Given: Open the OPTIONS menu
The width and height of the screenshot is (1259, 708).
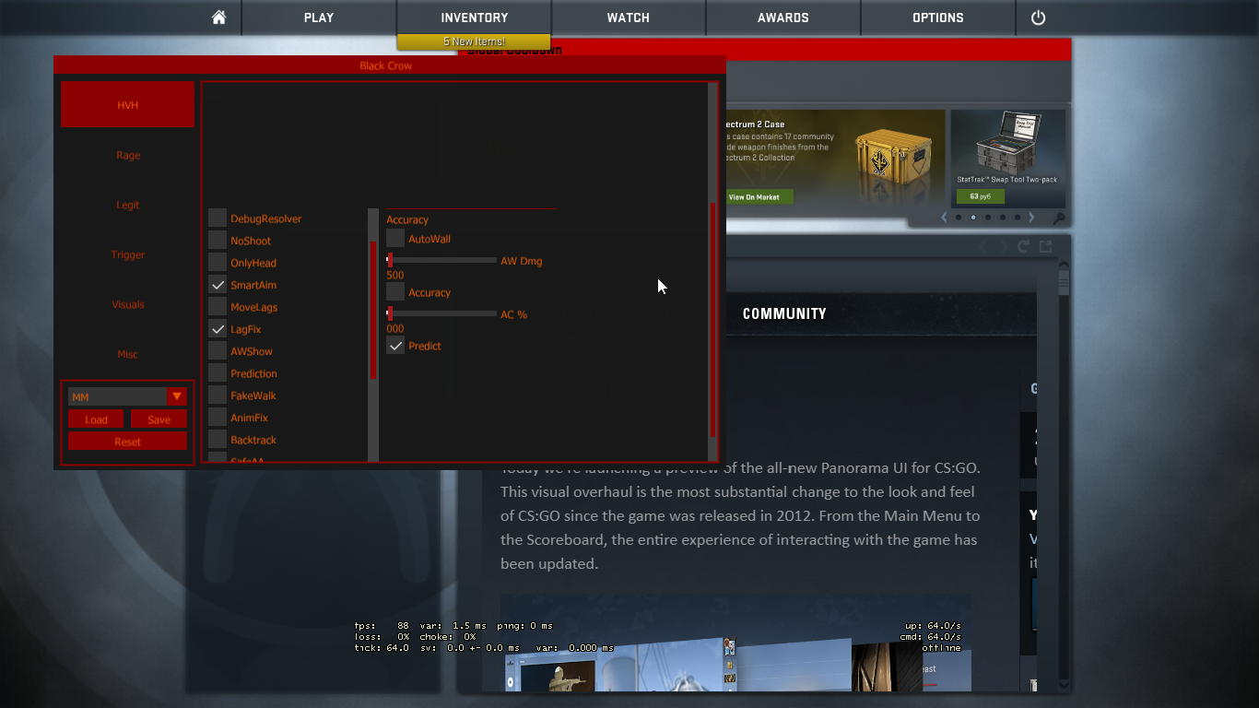Looking at the screenshot, I should tap(938, 18).
